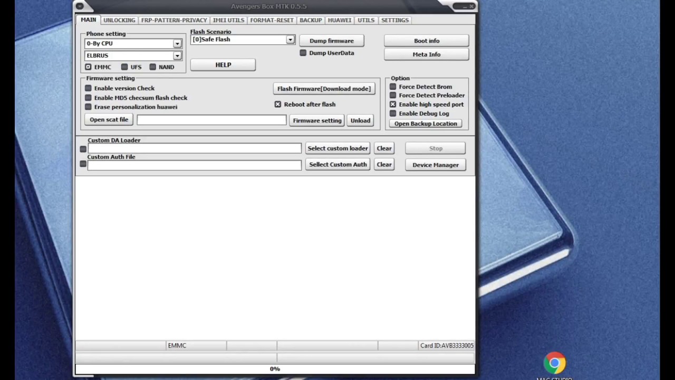Open the FRP-PATTERN-PRIVACY tab

[174, 20]
